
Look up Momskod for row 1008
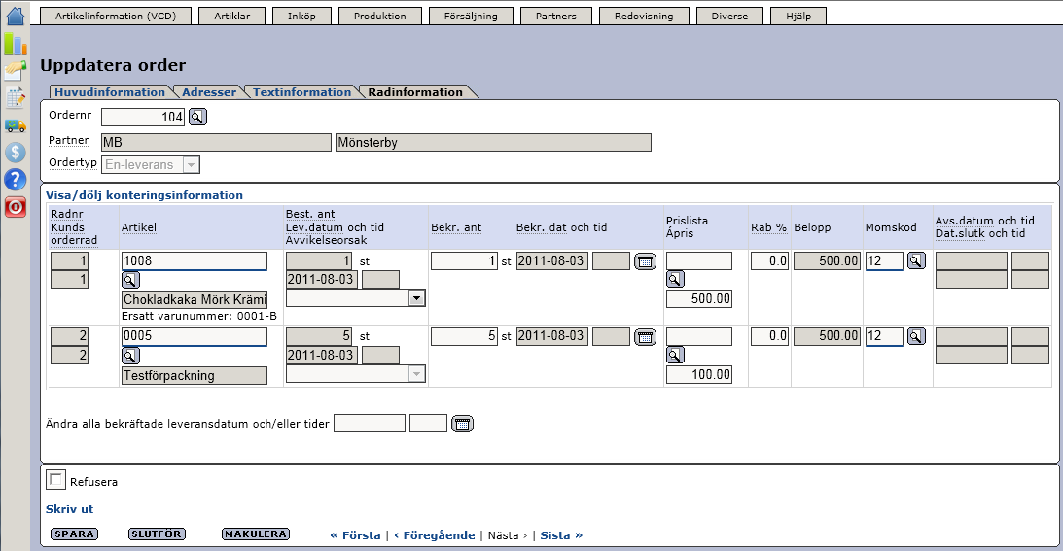click(x=916, y=261)
